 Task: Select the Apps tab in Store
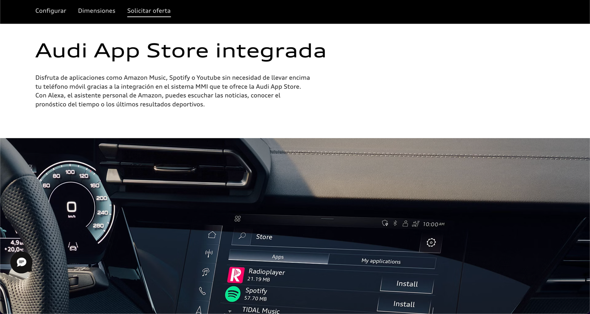click(278, 257)
